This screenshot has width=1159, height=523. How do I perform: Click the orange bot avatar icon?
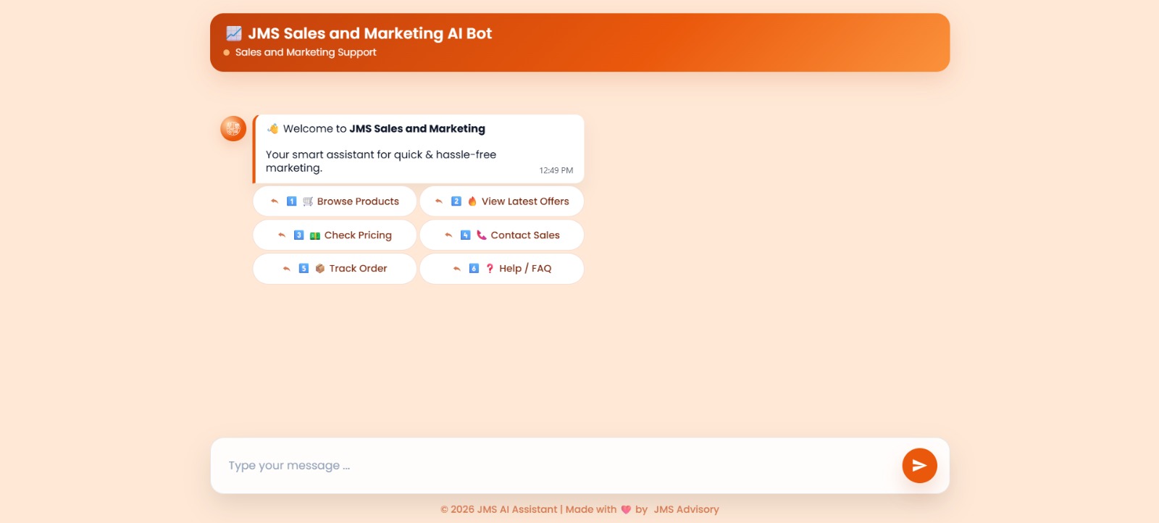(233, 129)
